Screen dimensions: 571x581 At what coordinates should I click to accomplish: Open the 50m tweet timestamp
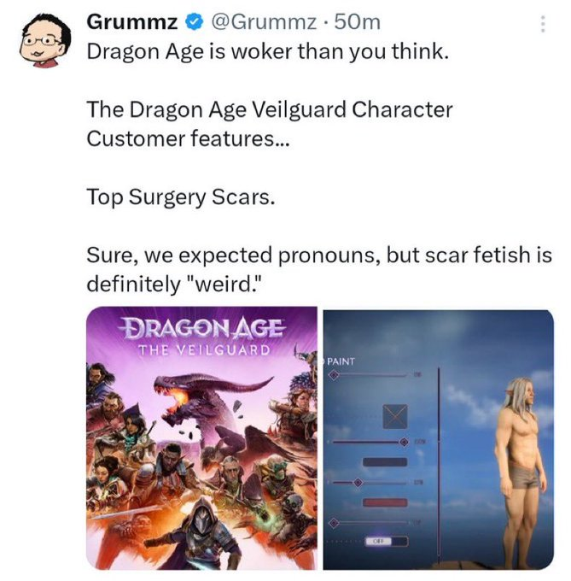(x=357, y=22)
